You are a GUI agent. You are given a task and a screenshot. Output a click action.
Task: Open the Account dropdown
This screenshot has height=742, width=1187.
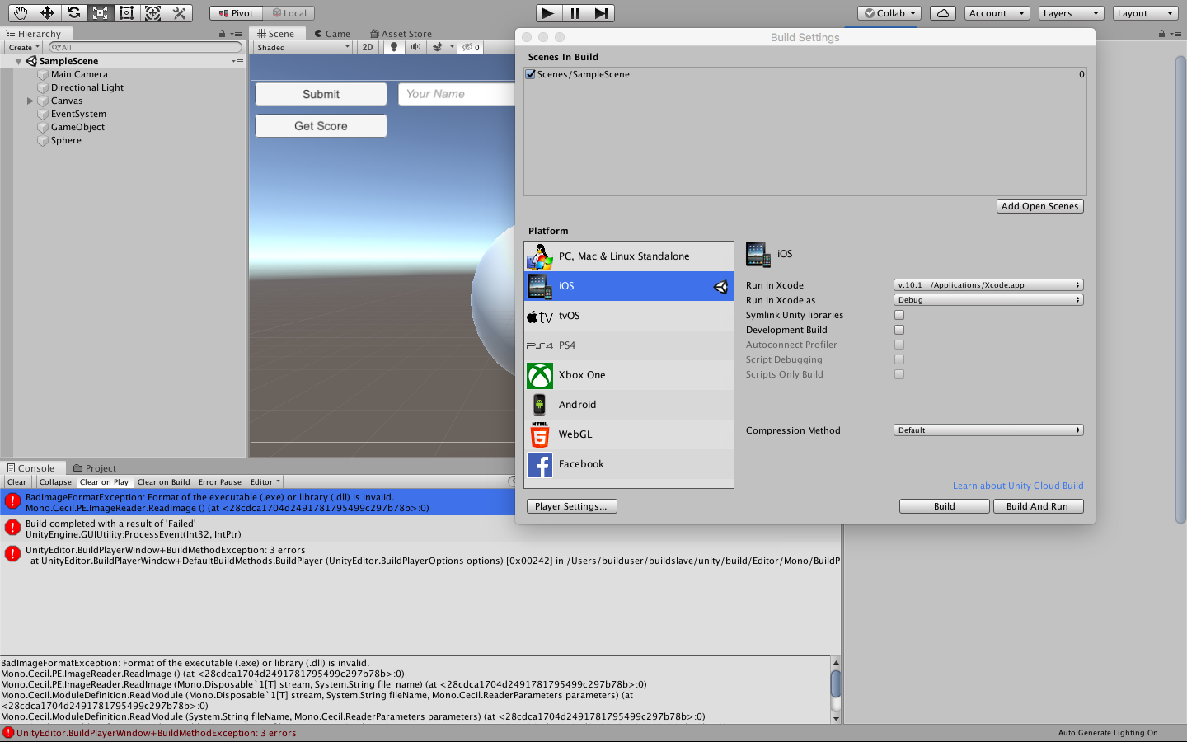997,13
